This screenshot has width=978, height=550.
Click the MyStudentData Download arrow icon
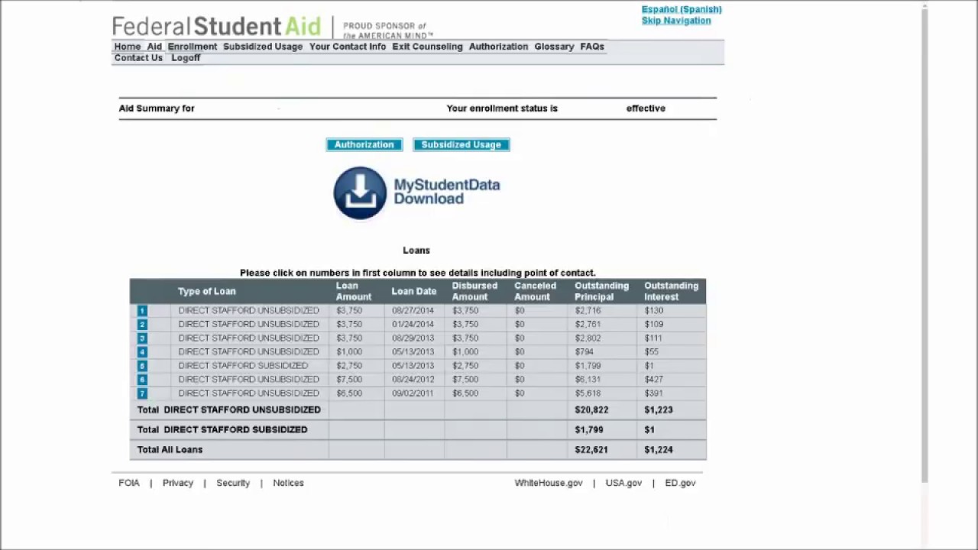(x=360, y=192)
